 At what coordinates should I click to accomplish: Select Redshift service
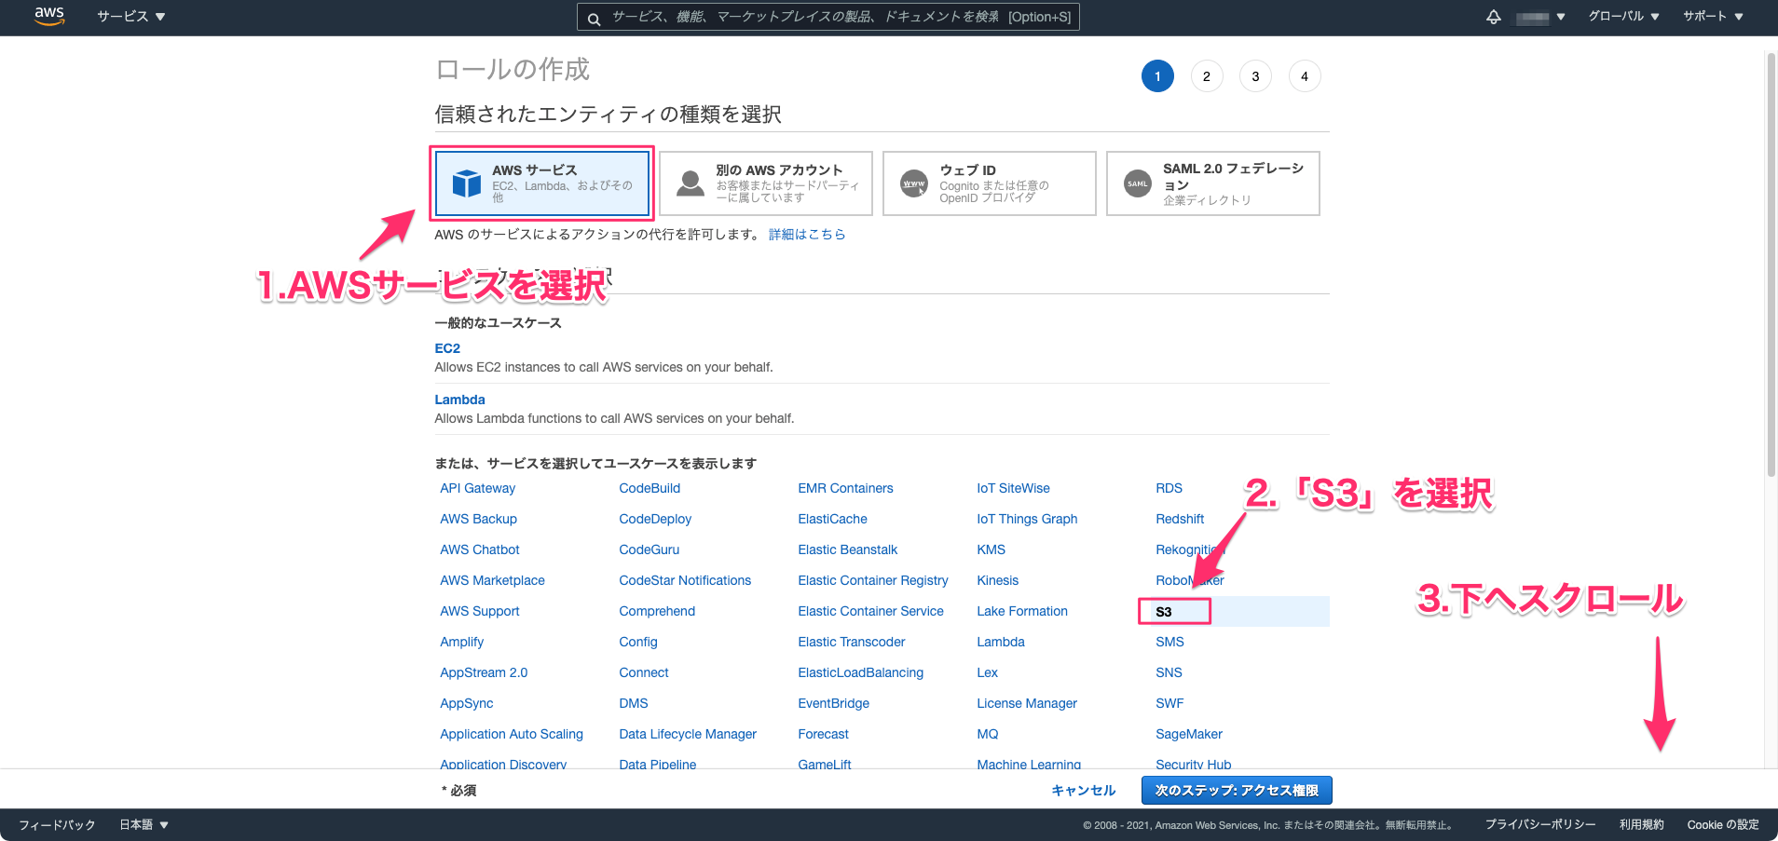1180,519
